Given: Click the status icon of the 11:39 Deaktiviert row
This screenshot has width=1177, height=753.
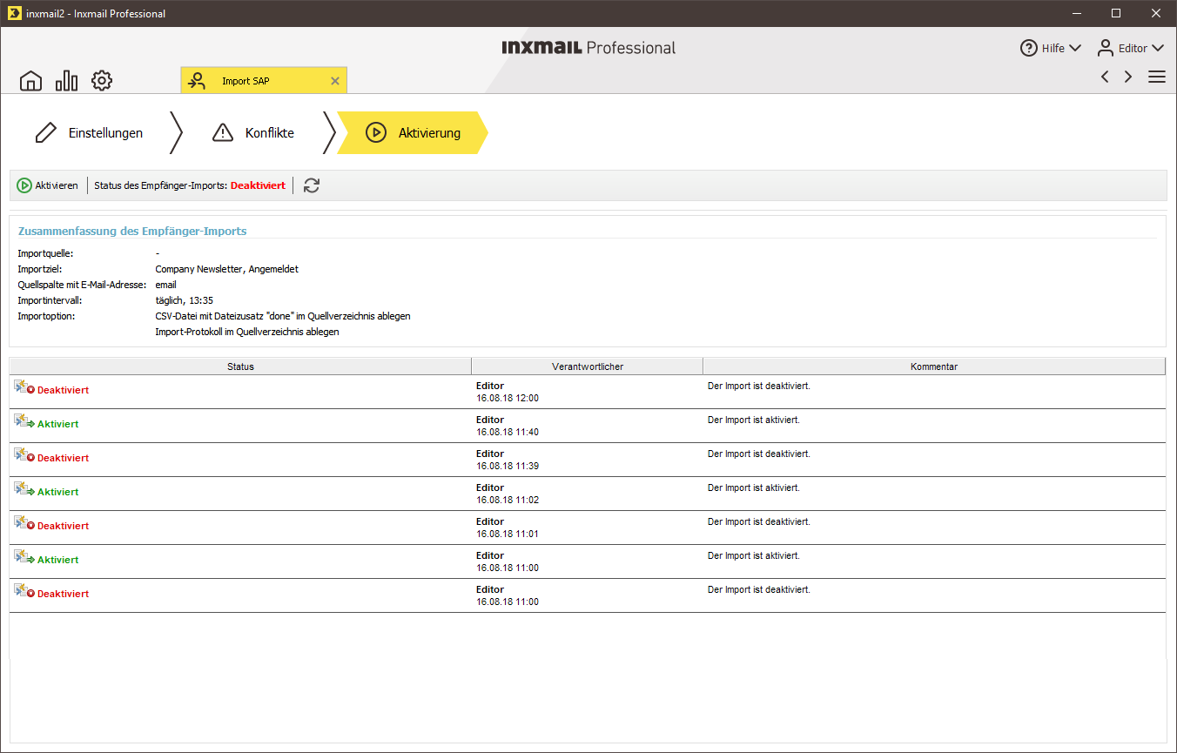Looking at the screenshot, I should (x=24, y=454).
